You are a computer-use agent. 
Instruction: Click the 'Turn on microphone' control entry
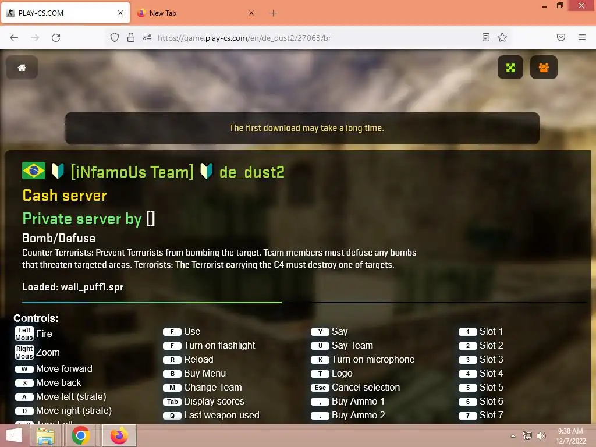[363, 360]
